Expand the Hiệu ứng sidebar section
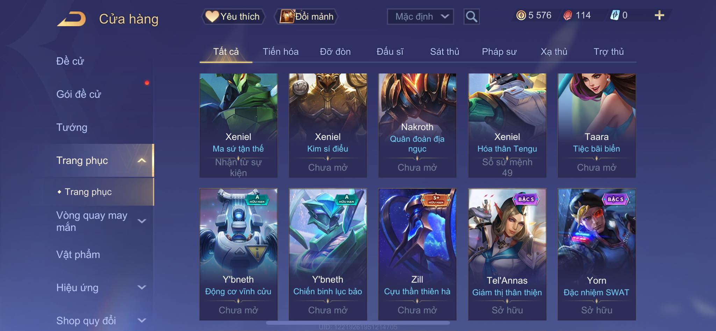Viewport: 716px width, 331px height. pyautogui.click(x=142, y=287)
